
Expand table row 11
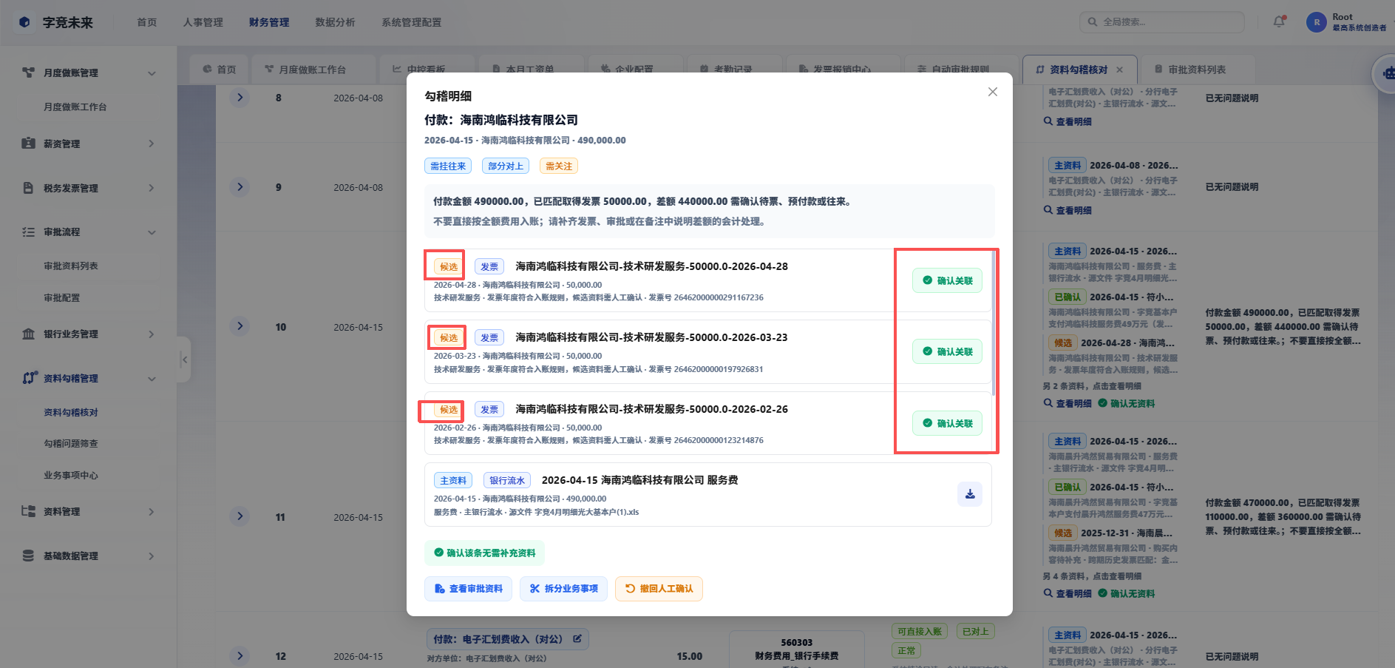click(240, 516)
